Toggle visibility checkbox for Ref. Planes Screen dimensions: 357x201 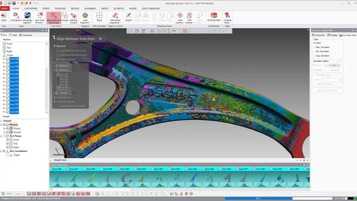tap(4, 136)
